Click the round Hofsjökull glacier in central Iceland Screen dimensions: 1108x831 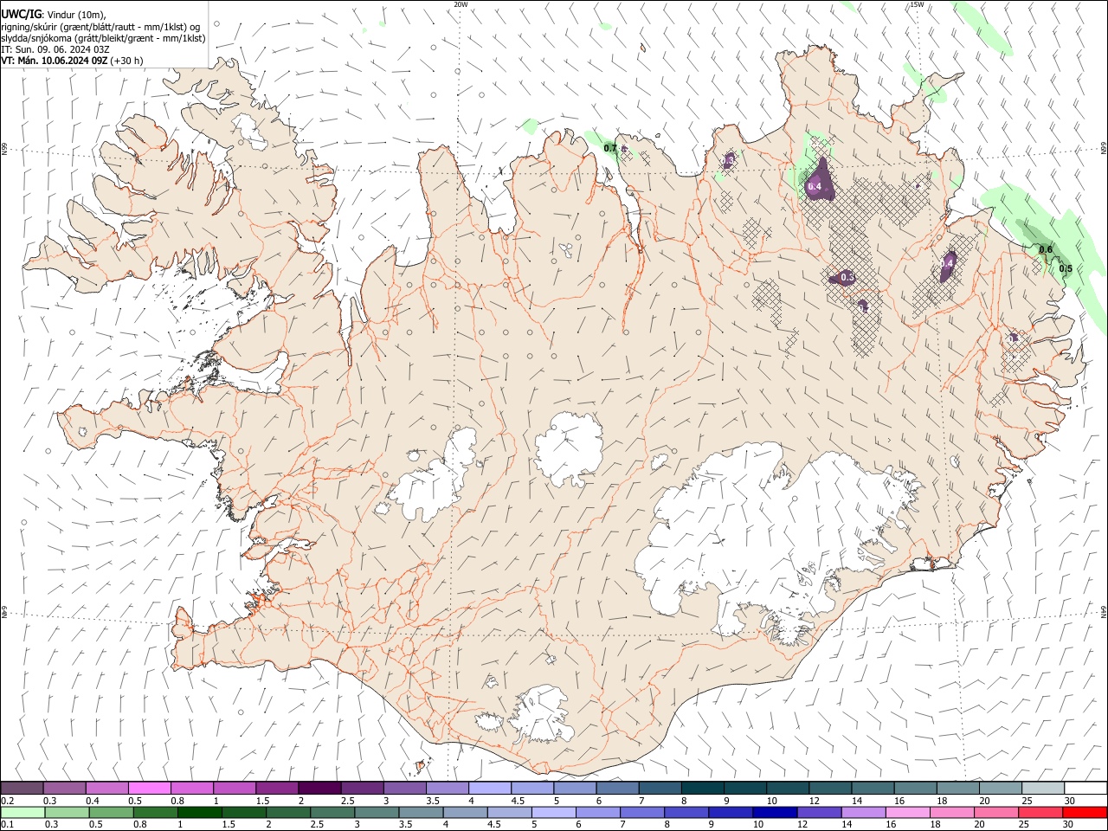click(569, 448)
